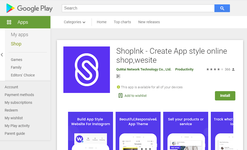Click the blue search magnifier button
The height and width of the screenshot is (150, 247).
222,8
